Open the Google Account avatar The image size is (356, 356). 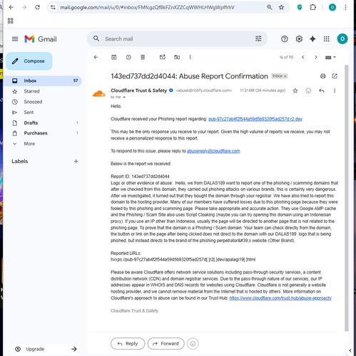click(x=342, y=38)
